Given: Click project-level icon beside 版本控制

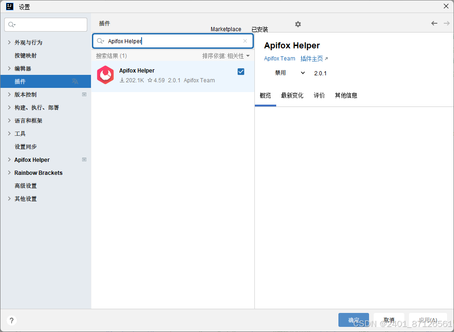Looking at the screenshot, I should coord(84,94).
